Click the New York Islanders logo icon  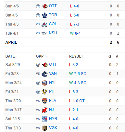pos(44,83)
